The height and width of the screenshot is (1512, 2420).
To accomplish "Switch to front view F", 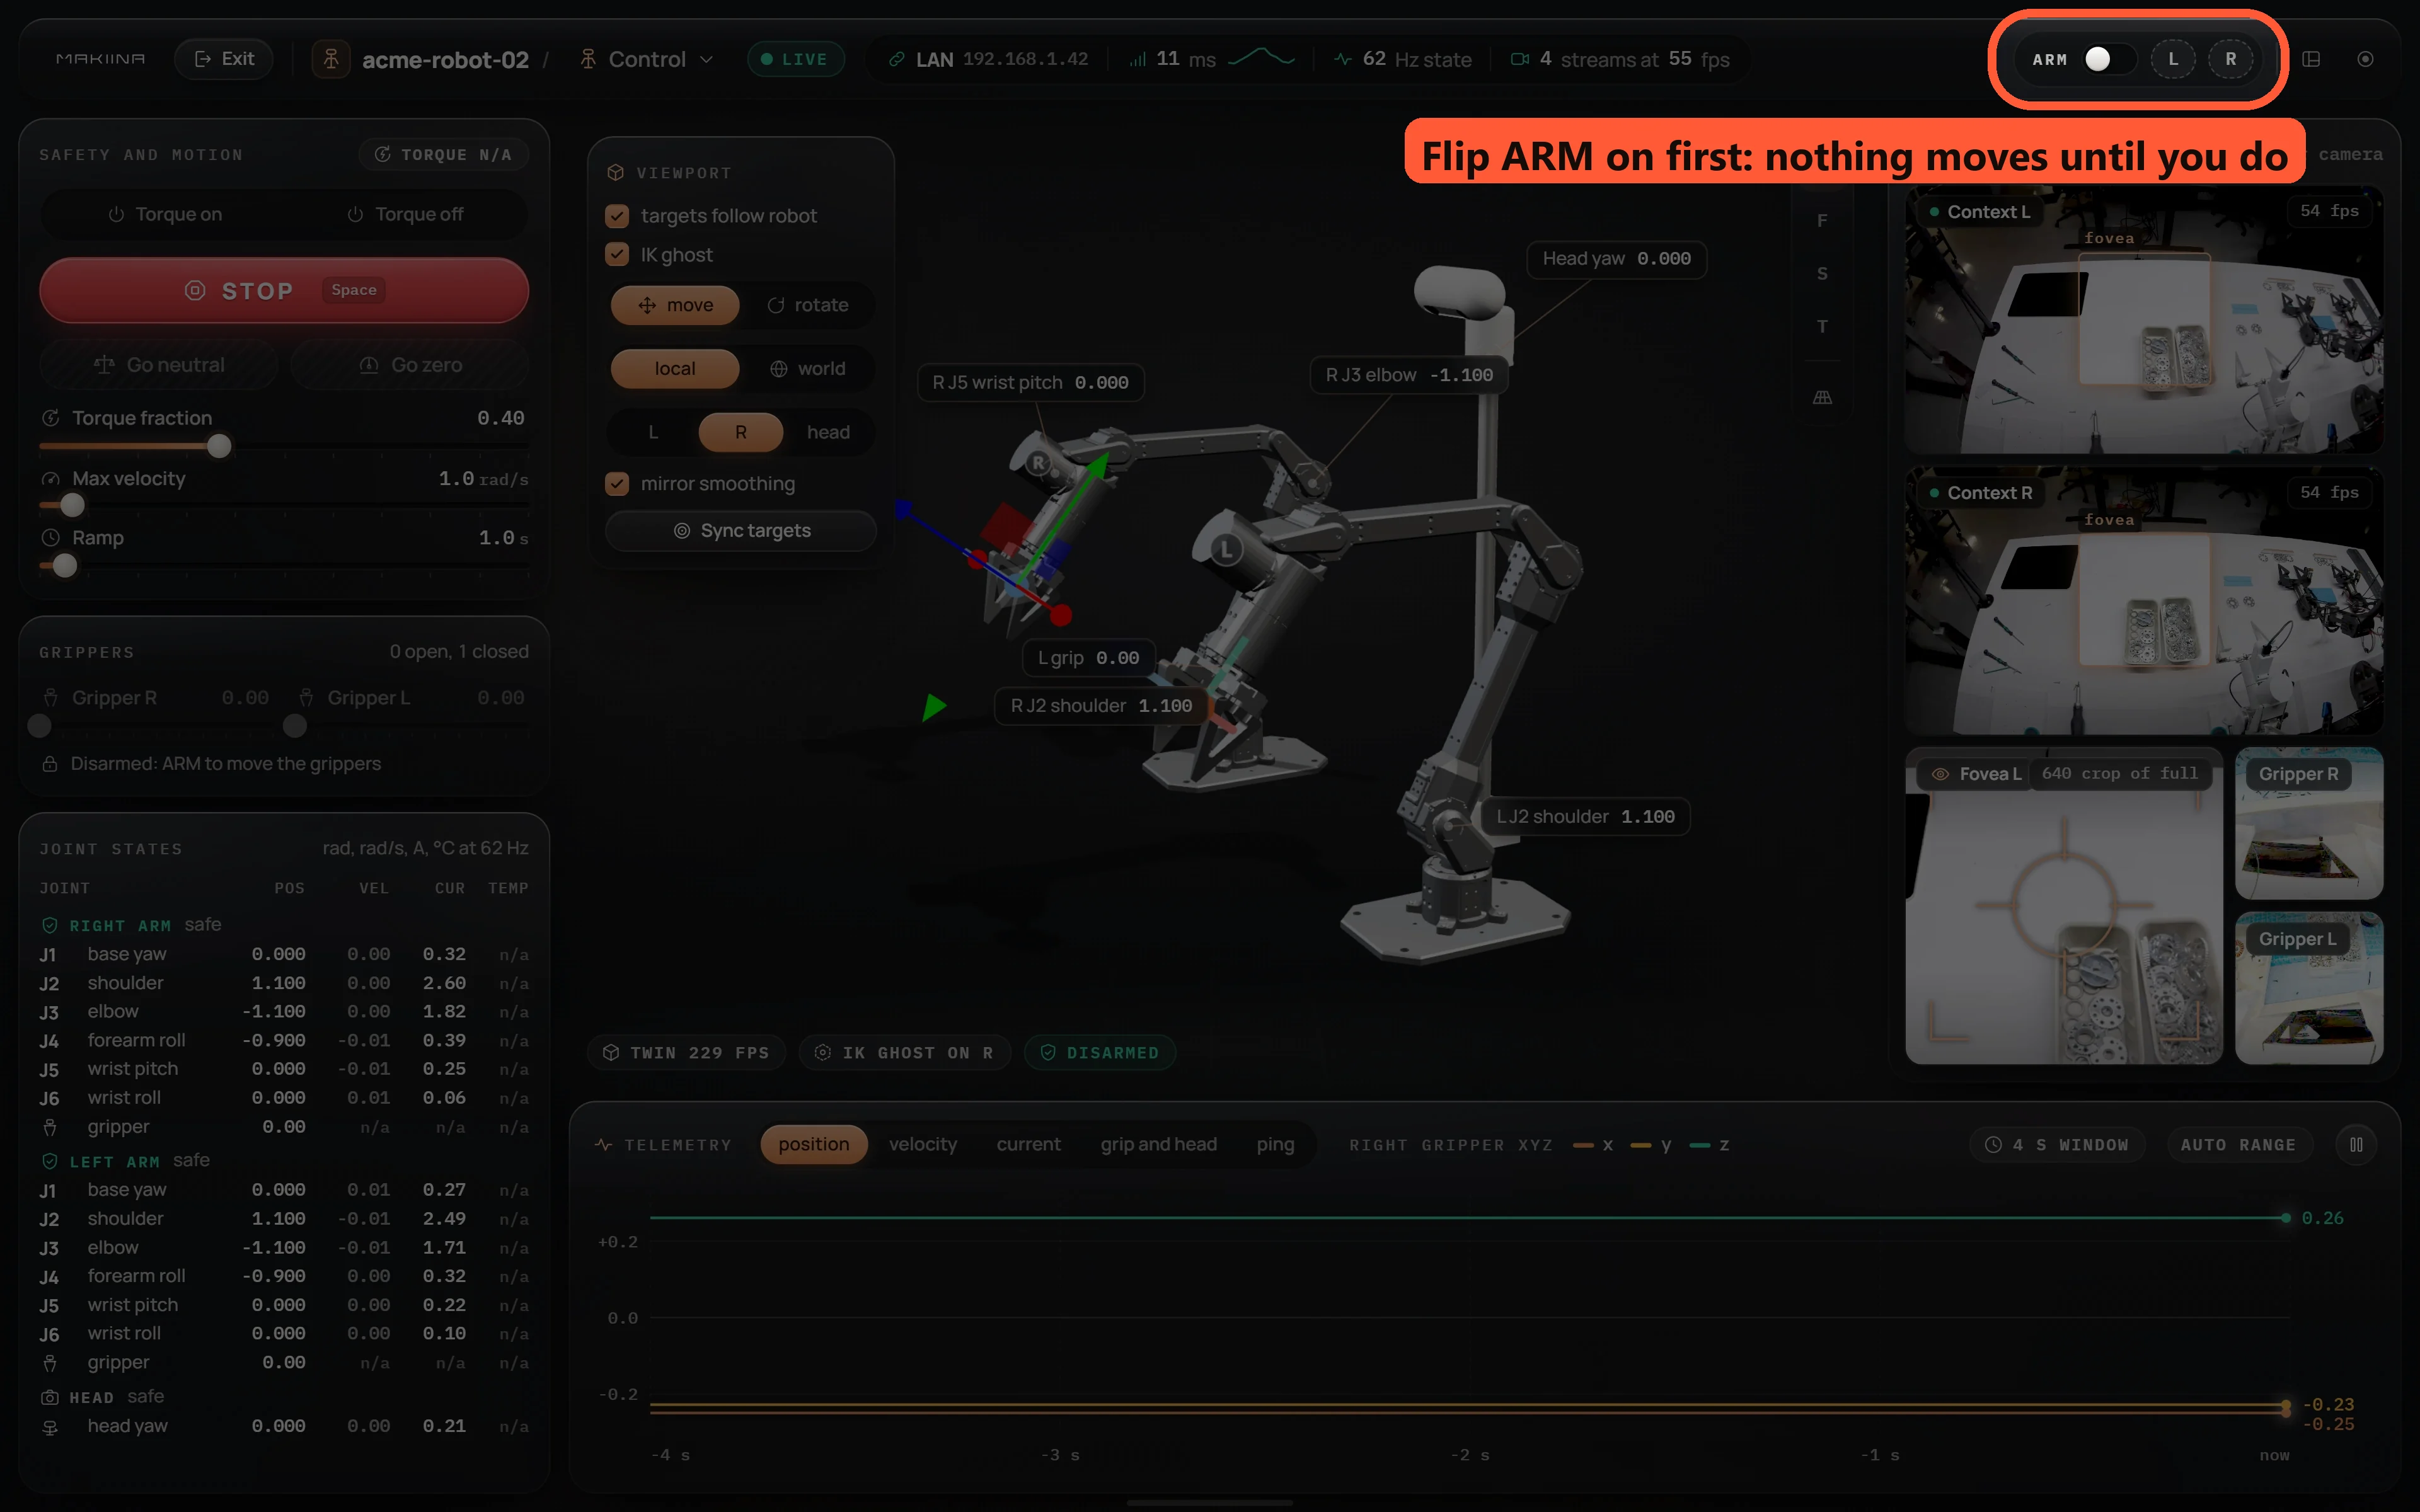I will coord(1822,220).
